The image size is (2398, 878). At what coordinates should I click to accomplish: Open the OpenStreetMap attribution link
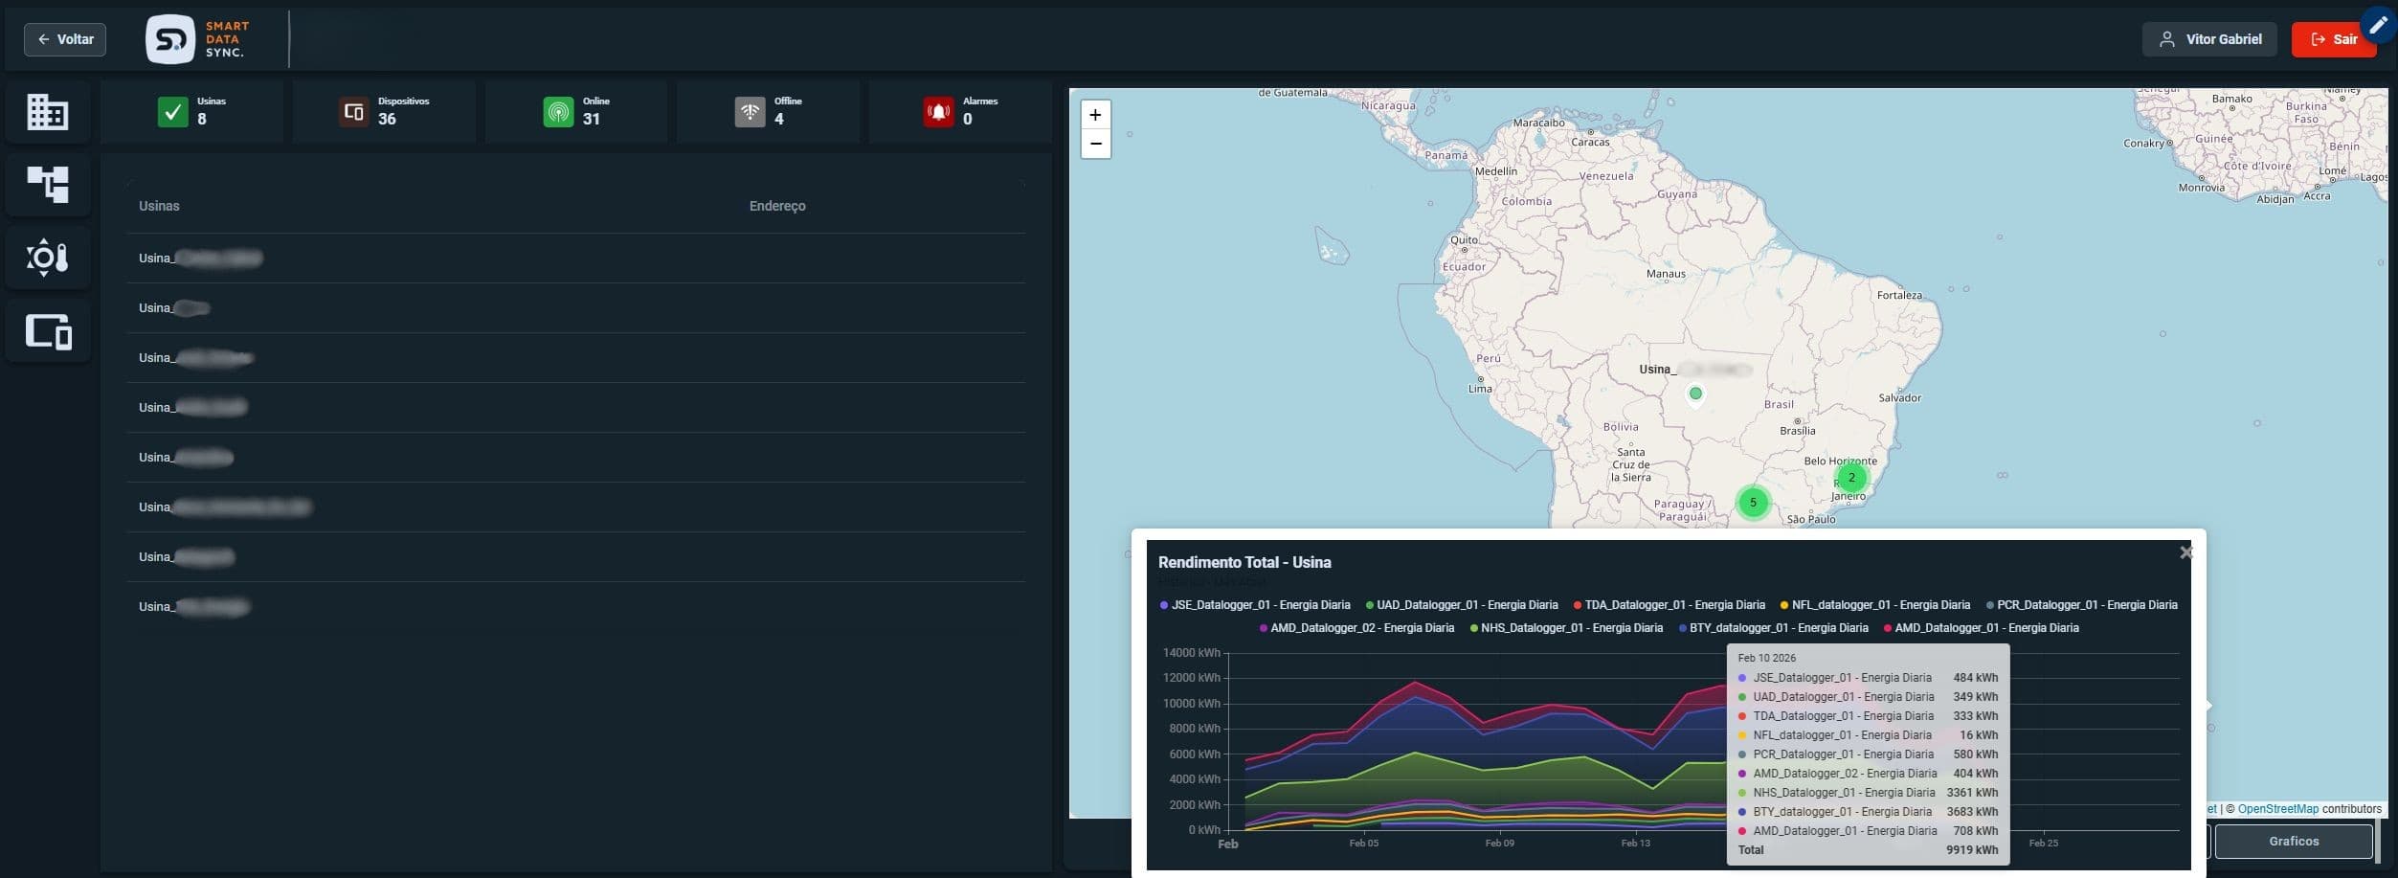coord(2277,809)
